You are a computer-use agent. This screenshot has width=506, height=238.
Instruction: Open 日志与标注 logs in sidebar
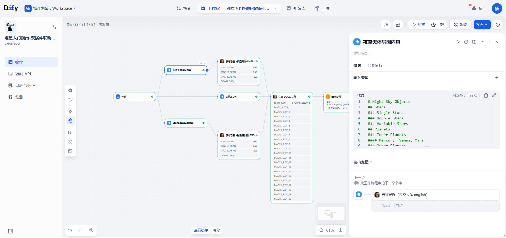tap(31, 85)
